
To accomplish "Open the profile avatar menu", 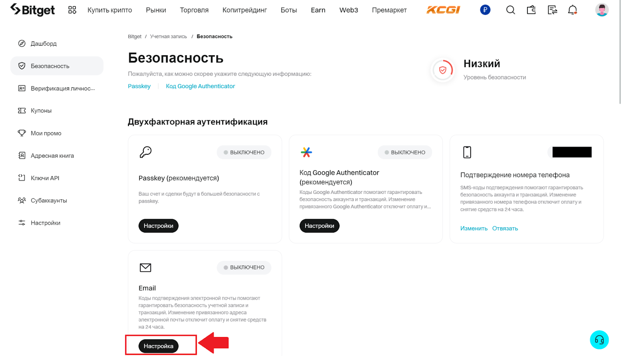I will 602,10.
